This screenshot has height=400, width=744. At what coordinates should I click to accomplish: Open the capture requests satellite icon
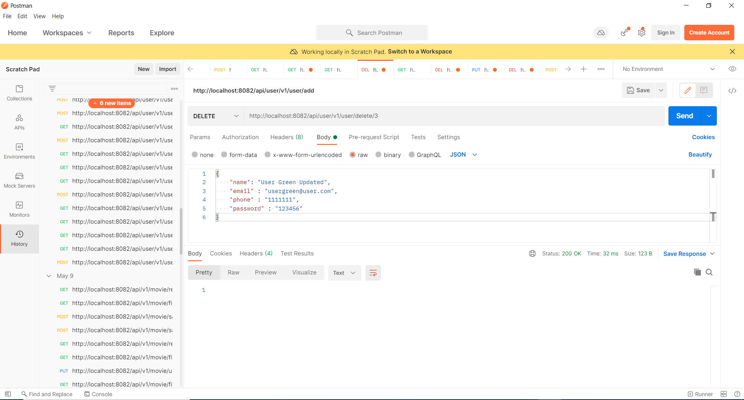coord(625,33)
